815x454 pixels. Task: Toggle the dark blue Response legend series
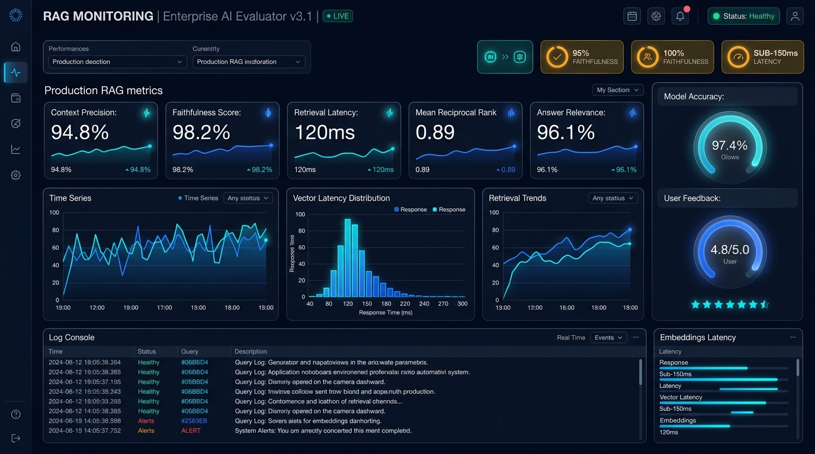[x=410, y=210]
